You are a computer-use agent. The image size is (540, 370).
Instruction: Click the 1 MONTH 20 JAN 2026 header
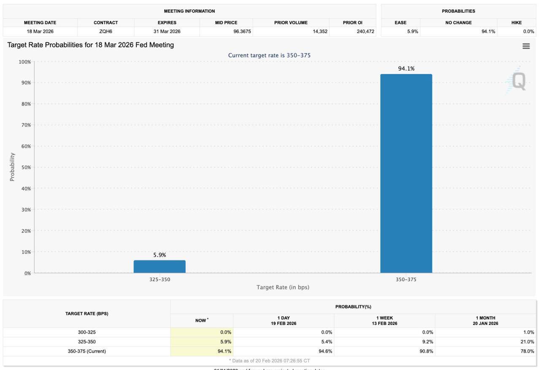[x=485, y=321]
